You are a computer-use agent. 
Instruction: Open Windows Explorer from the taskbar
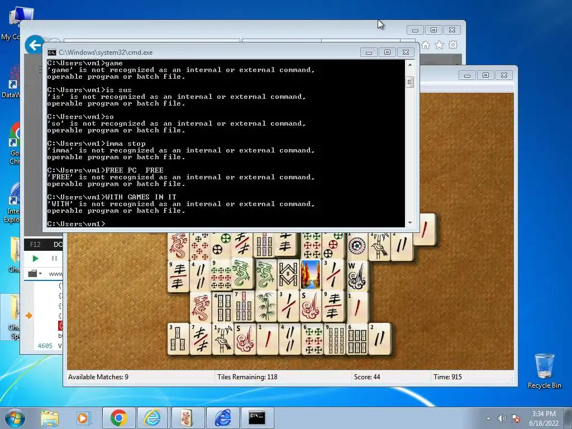point(50,418)
